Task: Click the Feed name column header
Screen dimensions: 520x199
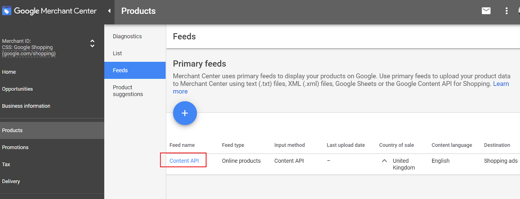Action: click(182, 145)
